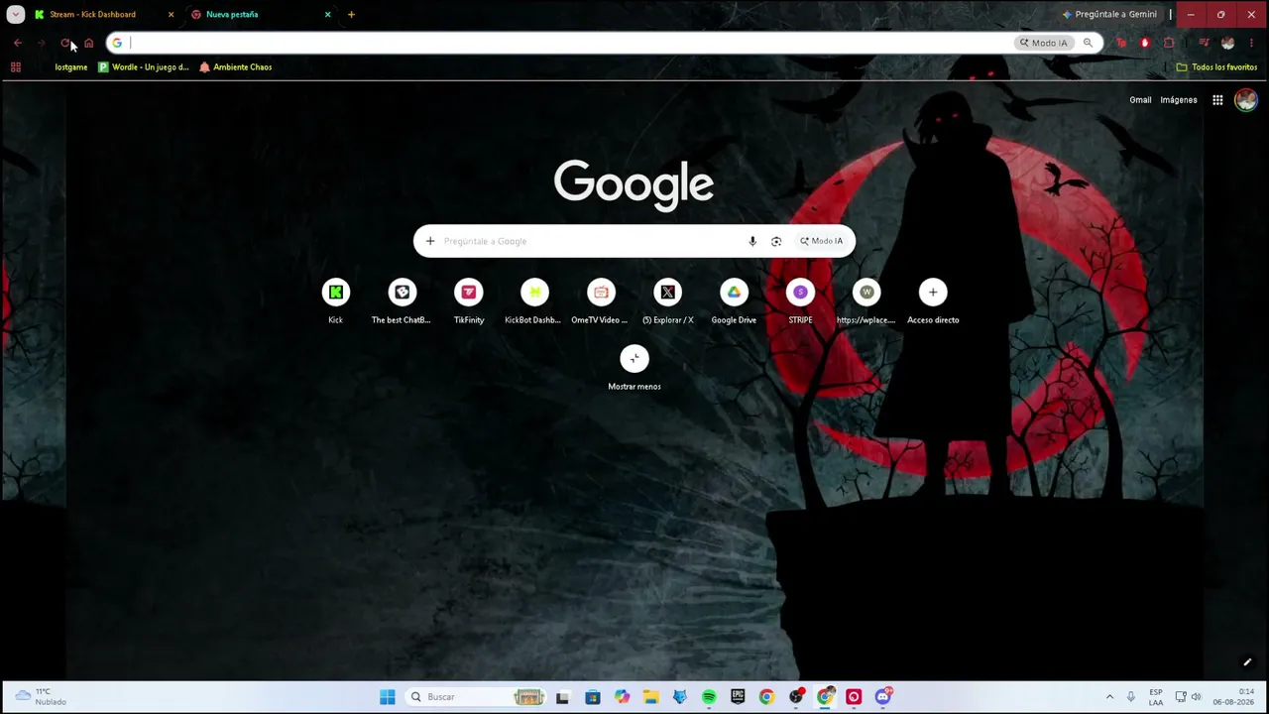Image resolution: width=1269 pixels, height=714 pixels.
Task: Open the STRIPE shortcut
Action: pos(800,300)
